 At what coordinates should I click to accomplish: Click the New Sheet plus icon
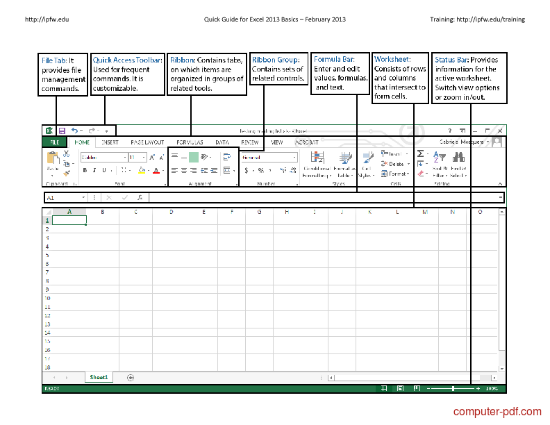(x=131, y=378)
